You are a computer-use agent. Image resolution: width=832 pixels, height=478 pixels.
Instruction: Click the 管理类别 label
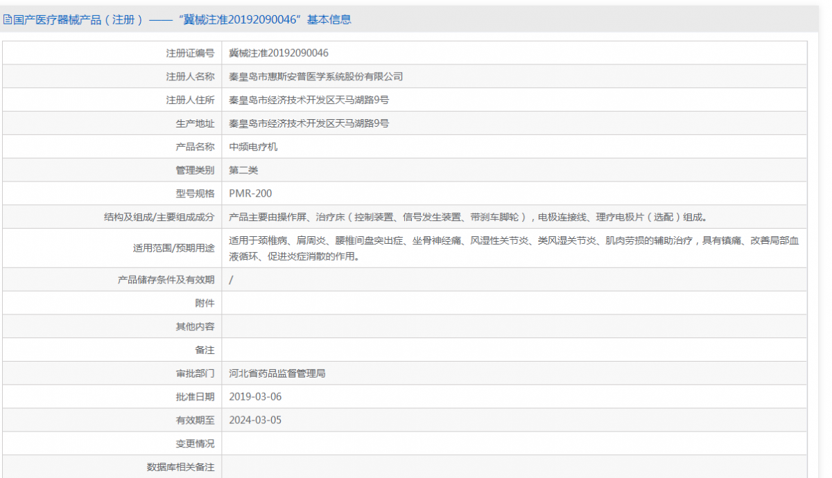click(196, 170)
